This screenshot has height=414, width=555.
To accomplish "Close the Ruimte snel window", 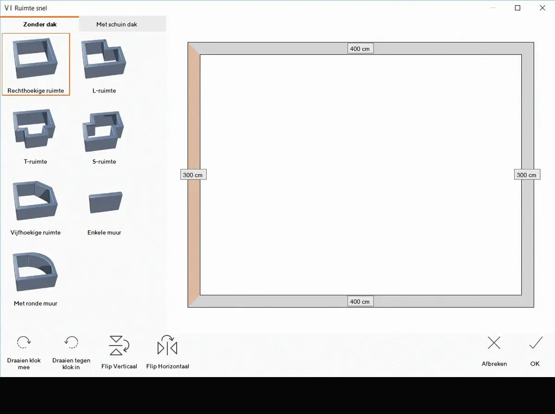I will [x=543, y=8].
